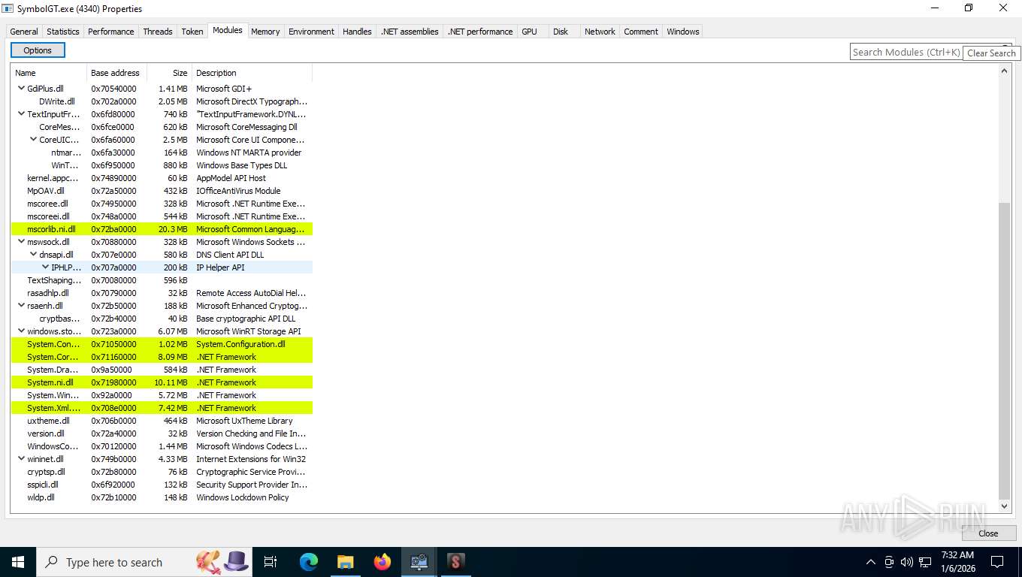Click the Close button at bottom right
This screenshot has width=1022, height=577.
pos(988,533)
